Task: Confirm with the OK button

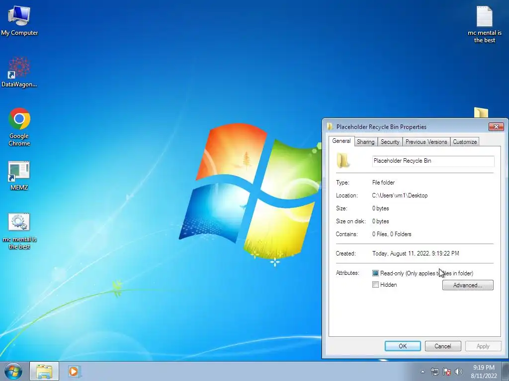Action: pyautogui.click(x=403, y=346)
